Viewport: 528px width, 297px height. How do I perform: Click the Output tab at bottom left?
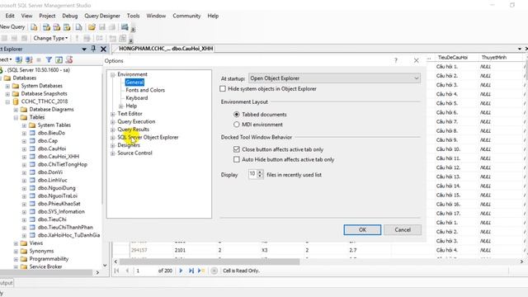pyautogui.click(x=6, y=283)
